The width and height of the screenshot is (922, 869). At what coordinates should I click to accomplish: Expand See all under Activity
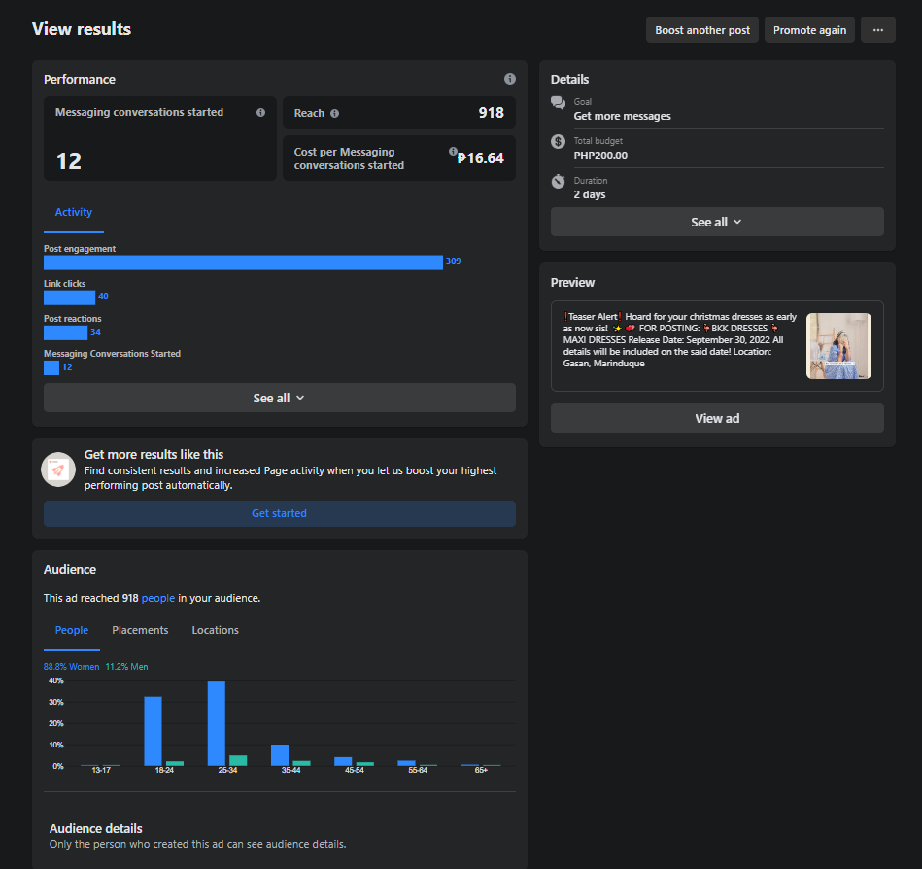pos(279,399)
